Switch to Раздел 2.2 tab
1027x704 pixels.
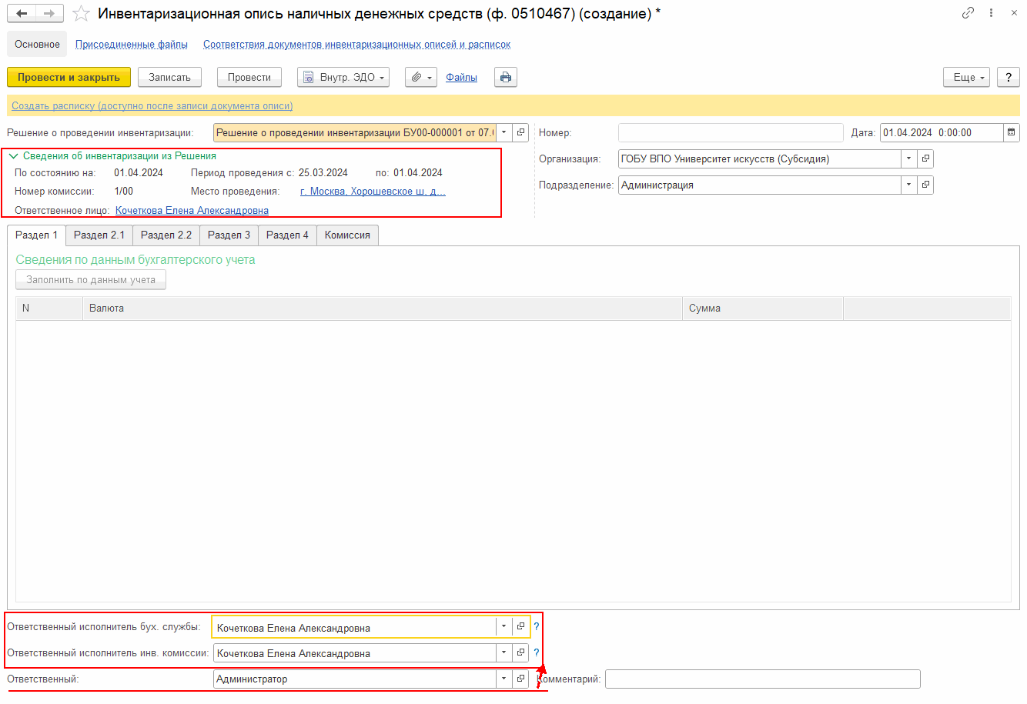[166, 235]
